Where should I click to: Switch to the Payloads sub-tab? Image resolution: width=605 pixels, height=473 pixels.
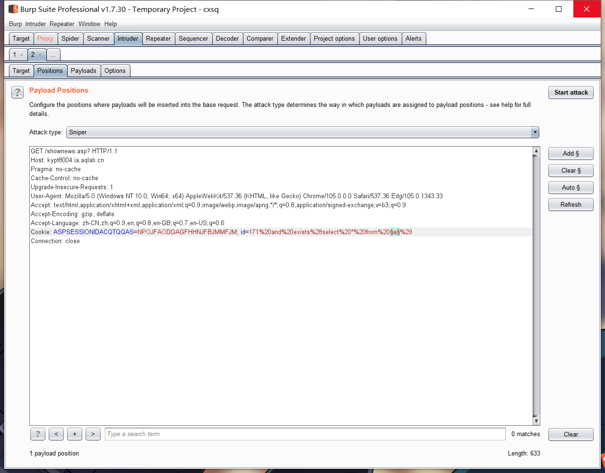click(x=84, y=71)
